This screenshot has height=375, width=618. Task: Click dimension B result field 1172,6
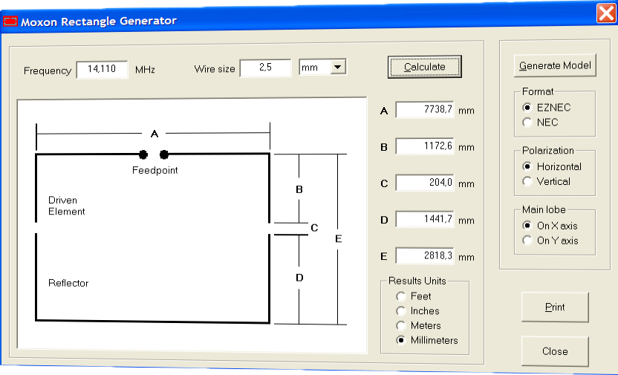click(425, 146)
